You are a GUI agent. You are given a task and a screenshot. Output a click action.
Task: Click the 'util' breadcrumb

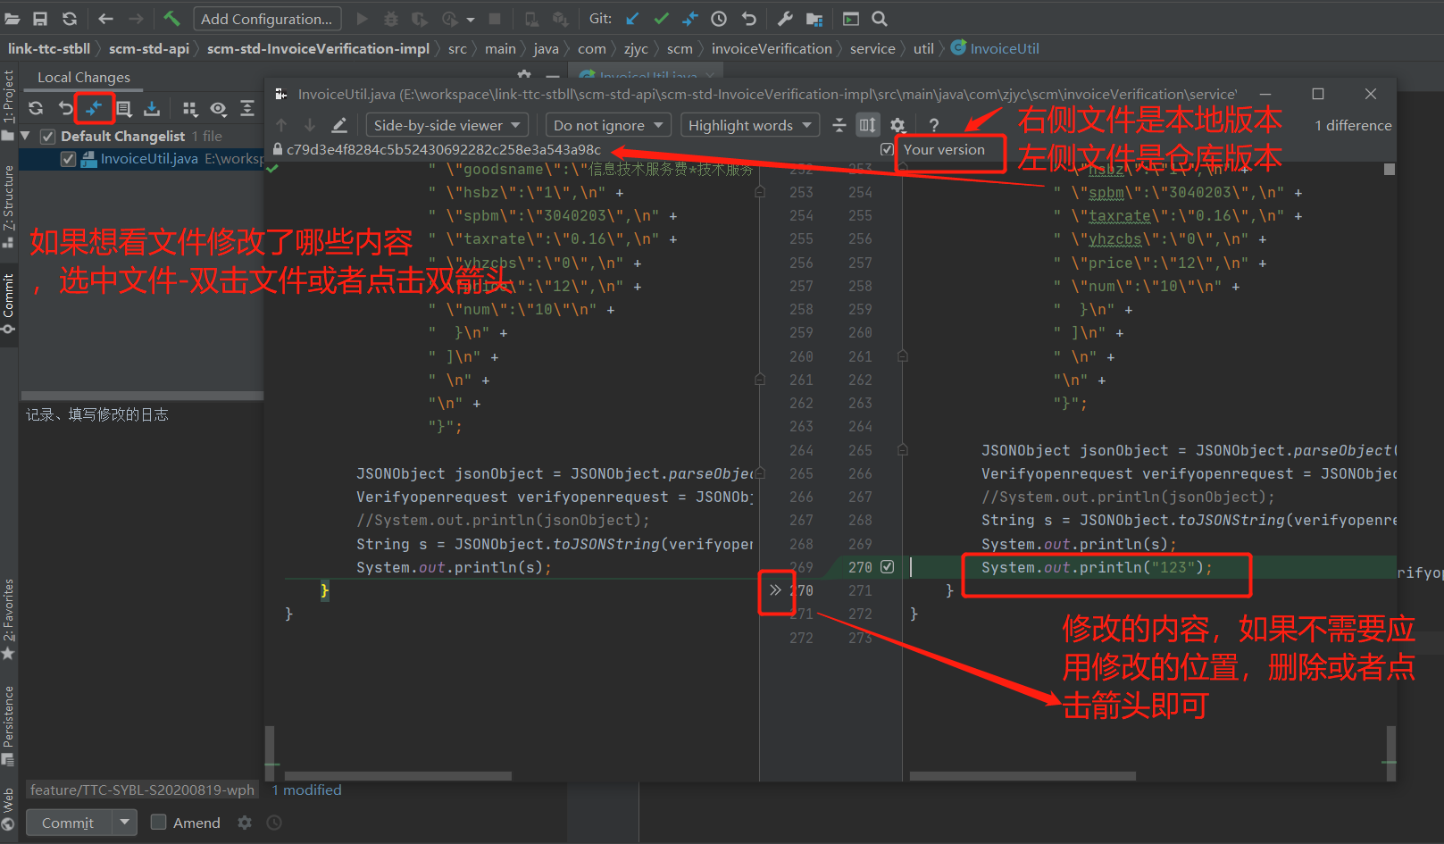point(923,48)
